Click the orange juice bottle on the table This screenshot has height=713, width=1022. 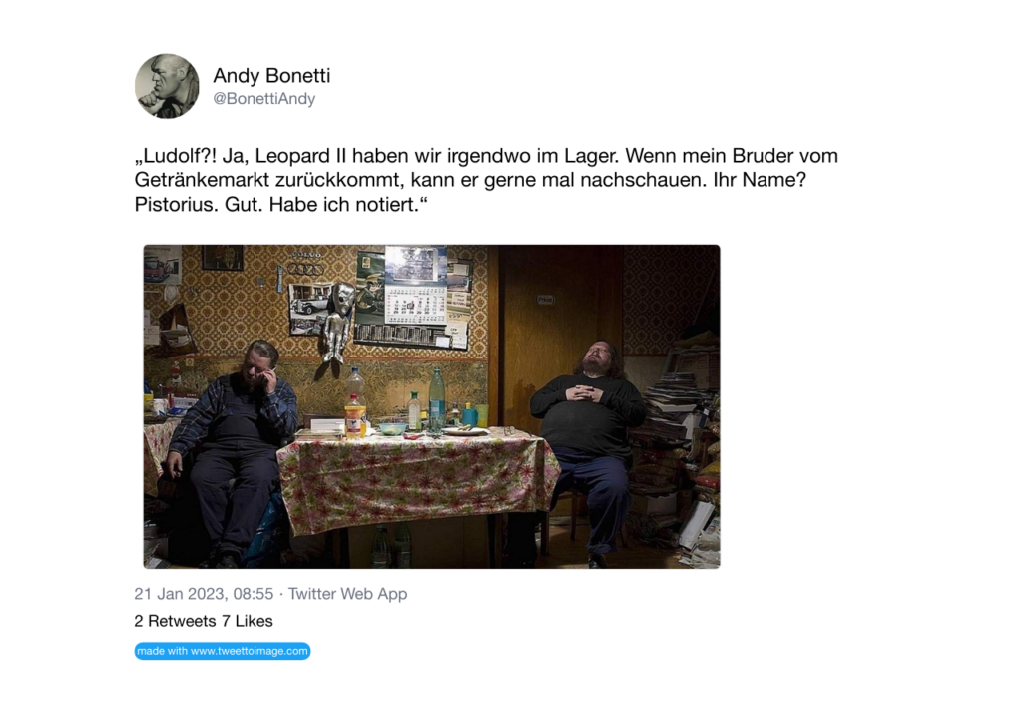354,415
